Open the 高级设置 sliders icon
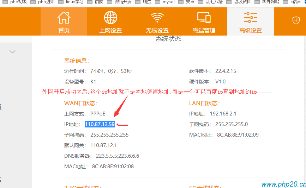This screenshot has height=188, width=306. [251, 18]
